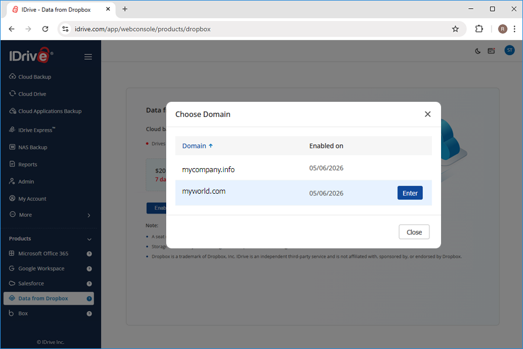Open the browser extensions puzzle icon
523x349 pixels.
(479, 29)
